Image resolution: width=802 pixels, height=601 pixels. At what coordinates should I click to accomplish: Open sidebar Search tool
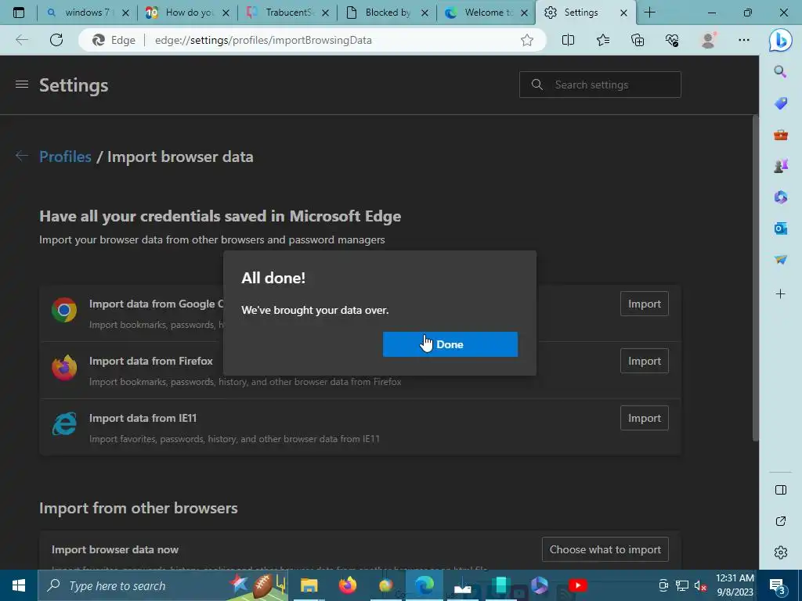780,71
